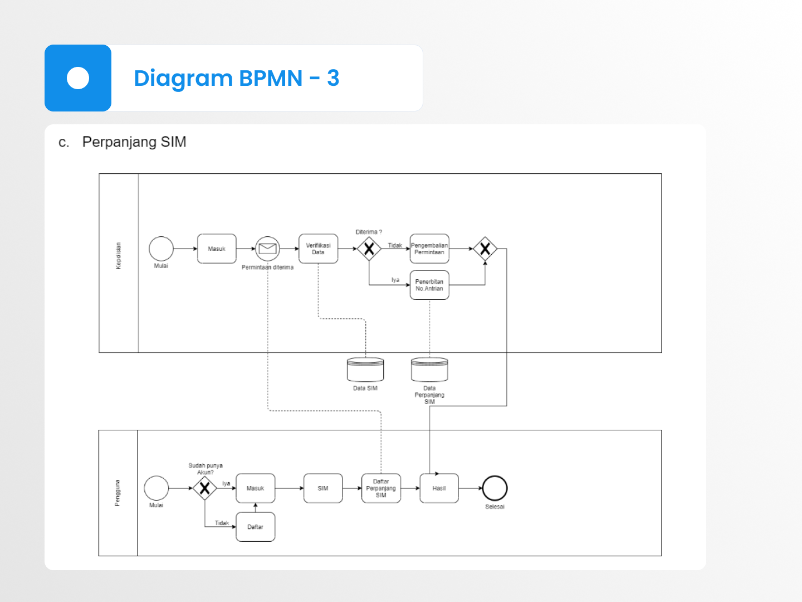Click the Diagram BPMN - 3 title text
This screenshot has height=602, width=802.
click(236, 78)
